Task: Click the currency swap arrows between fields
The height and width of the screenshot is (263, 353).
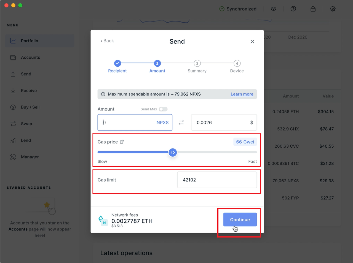Action: click(x=181, y=123)
